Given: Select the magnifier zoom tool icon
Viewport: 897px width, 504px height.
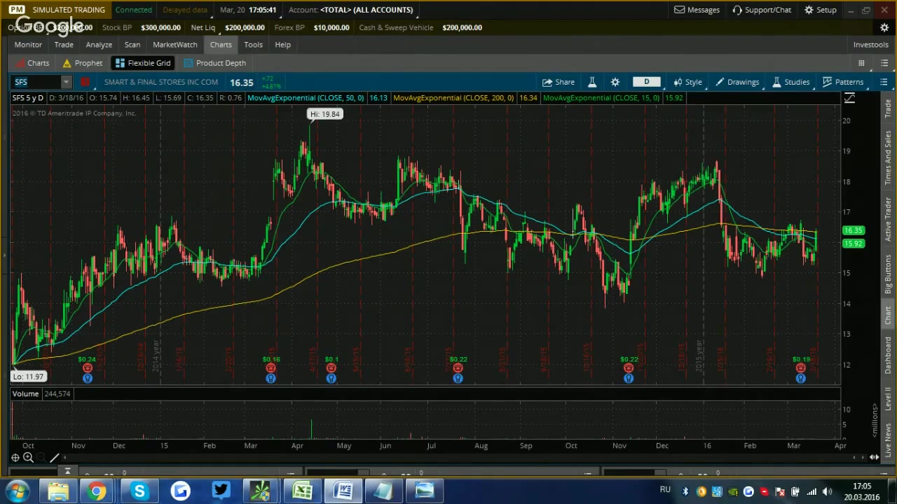Looking at the screenshot, I should pyautogui.click(x=28, y=458).
